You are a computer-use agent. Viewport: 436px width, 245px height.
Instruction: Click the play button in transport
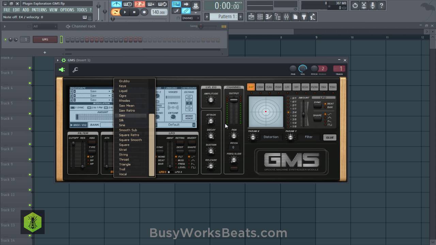click(x=125, y=12)
